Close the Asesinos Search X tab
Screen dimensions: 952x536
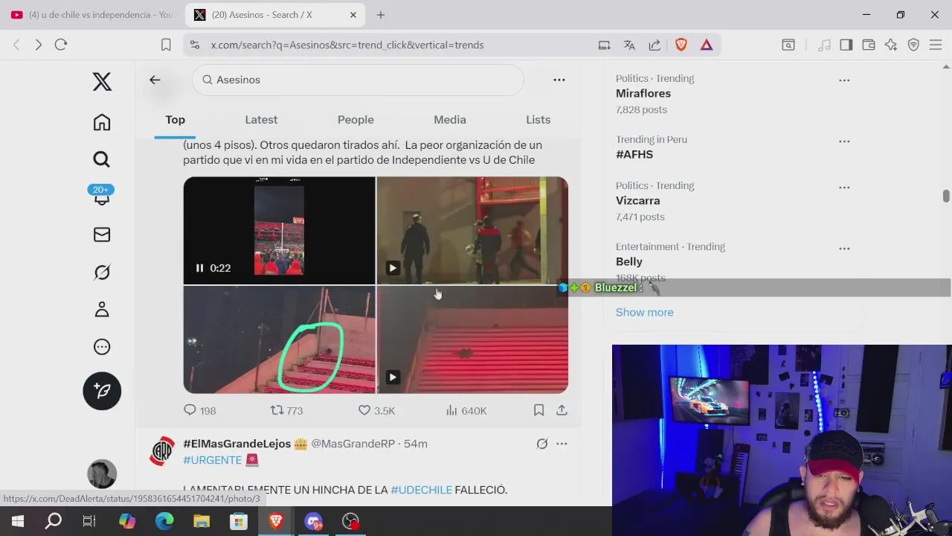click(x=353, y=15)
